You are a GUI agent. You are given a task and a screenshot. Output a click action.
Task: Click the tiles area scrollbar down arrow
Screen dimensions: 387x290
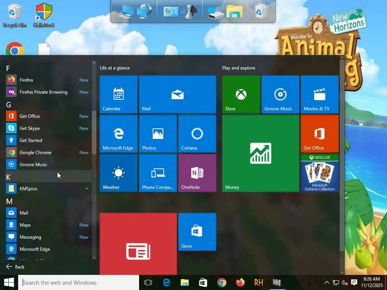coord(342,273)
